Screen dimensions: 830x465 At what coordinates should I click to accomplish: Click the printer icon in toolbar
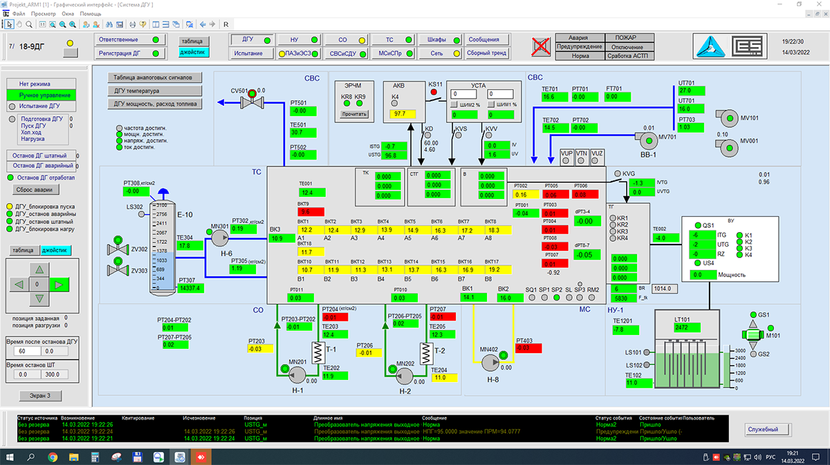click(x=133, y=25)
